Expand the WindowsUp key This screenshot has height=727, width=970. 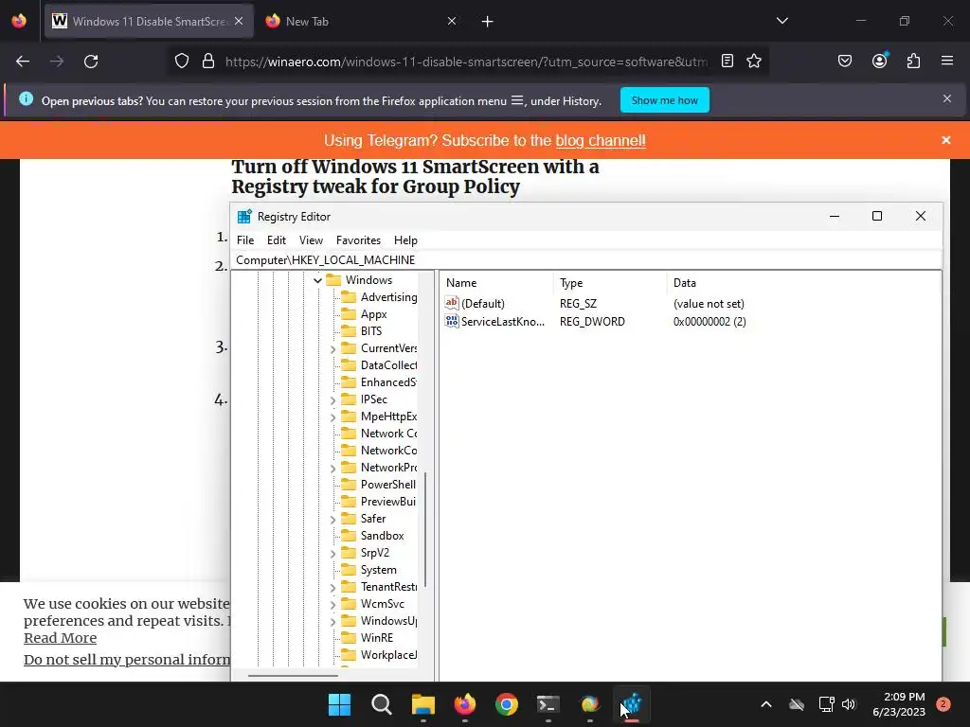tap(332, 622)
